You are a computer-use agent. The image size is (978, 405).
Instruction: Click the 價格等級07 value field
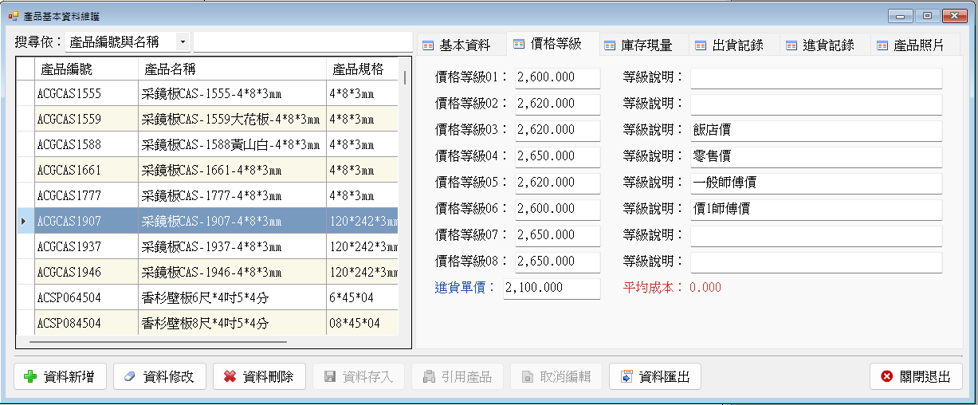coord(557,235)
